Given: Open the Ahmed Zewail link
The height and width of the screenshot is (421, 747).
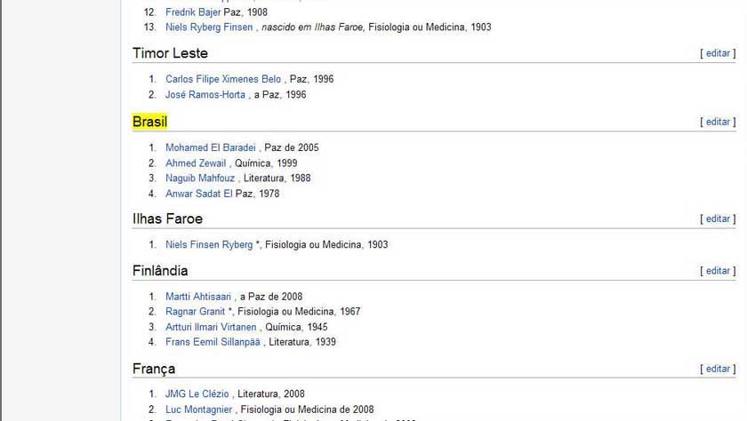Looking at the screenshot, I should point(196,163).
